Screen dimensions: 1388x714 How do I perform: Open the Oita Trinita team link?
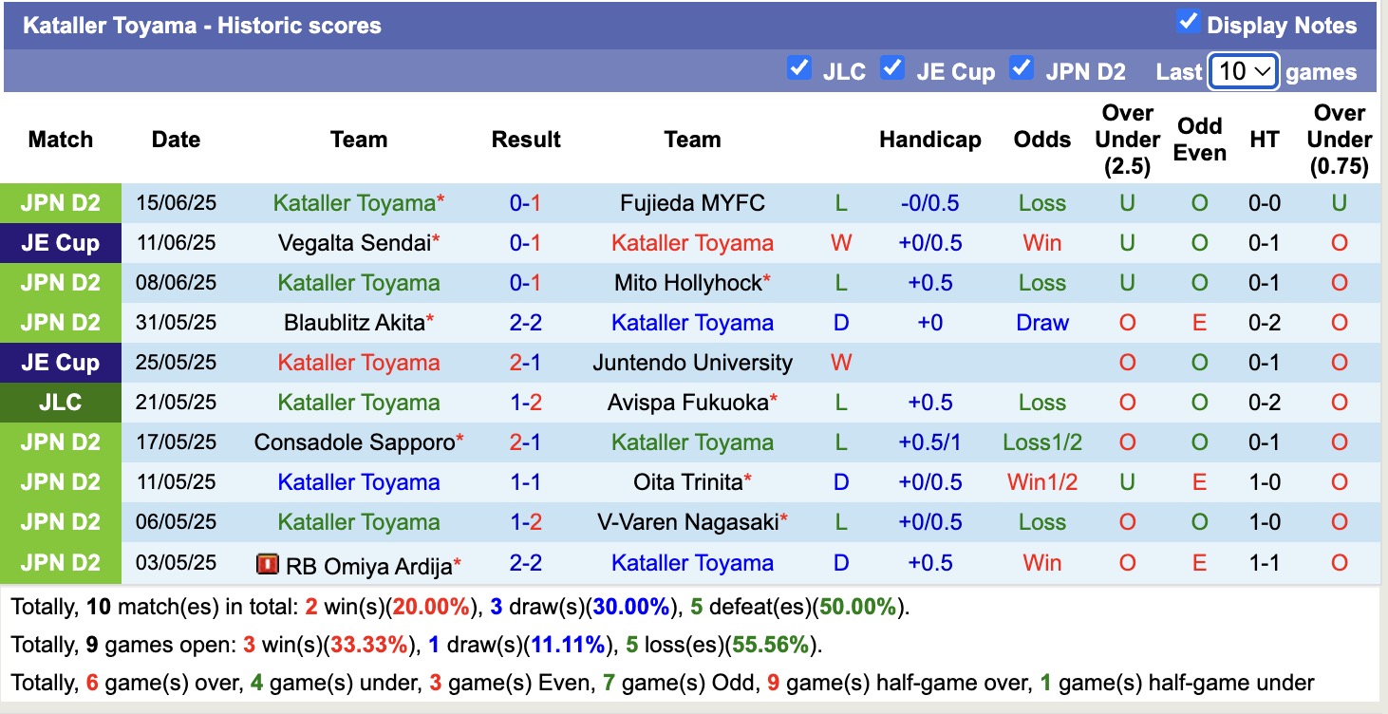pyautogui.click(x=687, y=482)
